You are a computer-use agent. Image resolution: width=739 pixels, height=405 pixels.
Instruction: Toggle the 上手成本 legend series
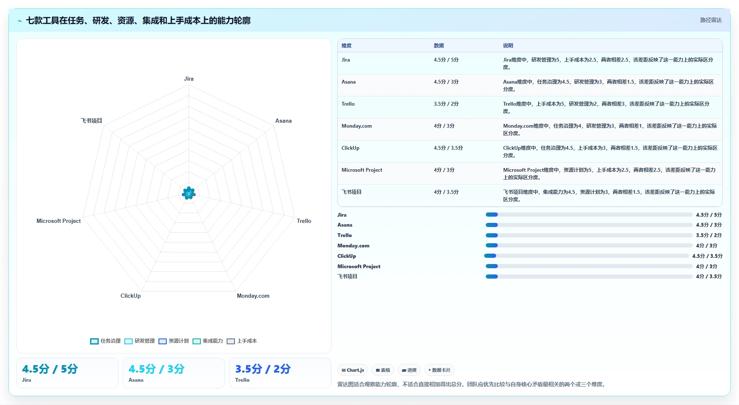[242, 341]
